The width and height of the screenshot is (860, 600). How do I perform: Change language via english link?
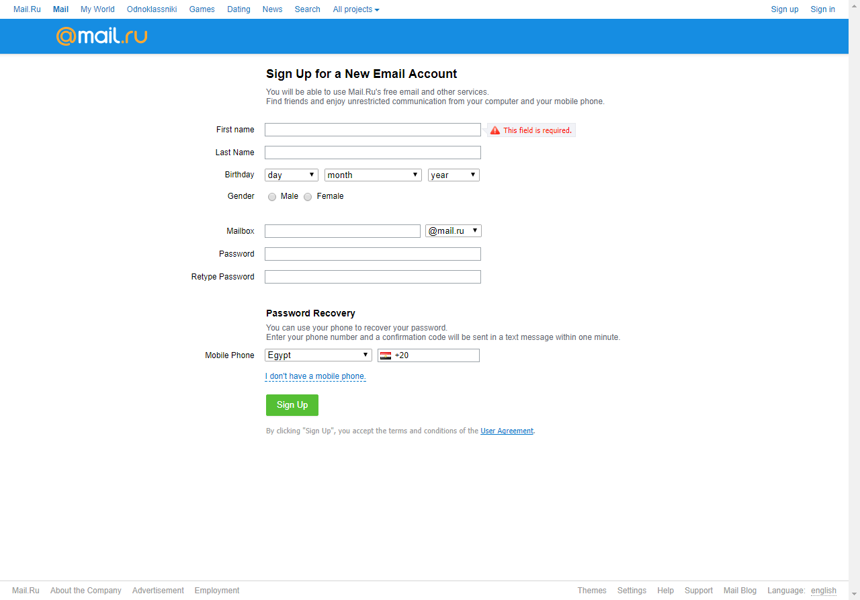pyautogui.click(x=824, y=591)
